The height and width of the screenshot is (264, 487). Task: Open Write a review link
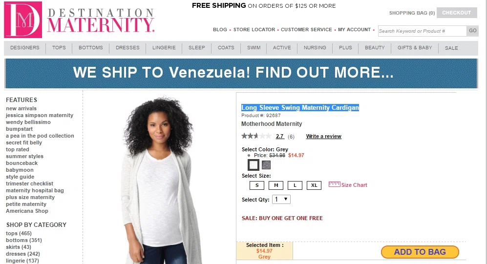pyautogui.click(x=324, y=136)
